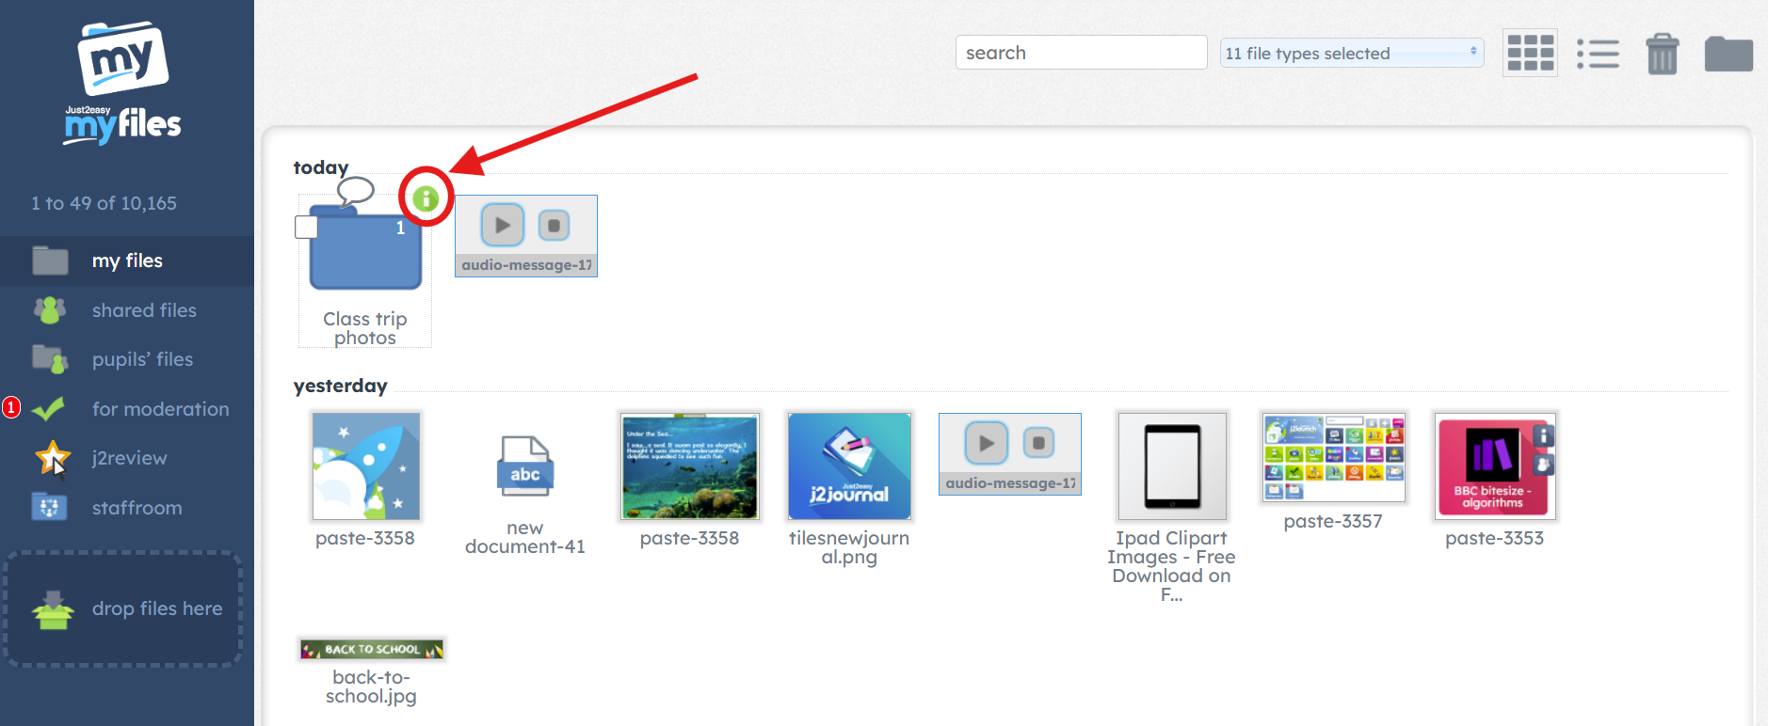
Task: Click the '1 to 49 of 10,165' count
Action: coord(104,203)
